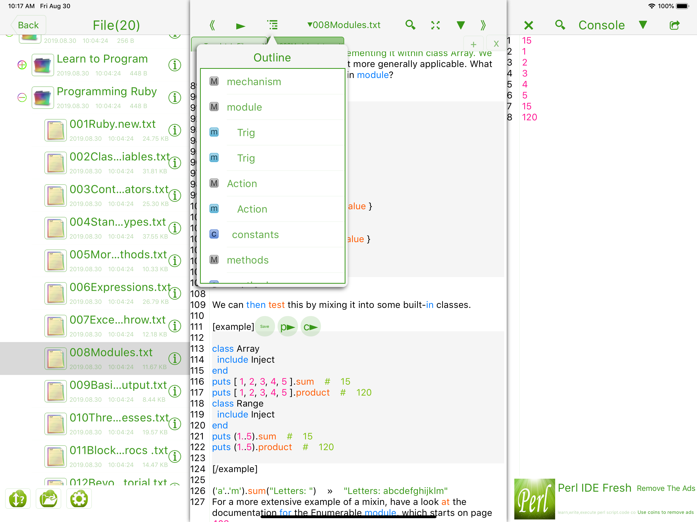The height and width of the screenshot is (522, 697).
Task: Show info for 002Clas...iables.txt
Action: coord(175,163)
